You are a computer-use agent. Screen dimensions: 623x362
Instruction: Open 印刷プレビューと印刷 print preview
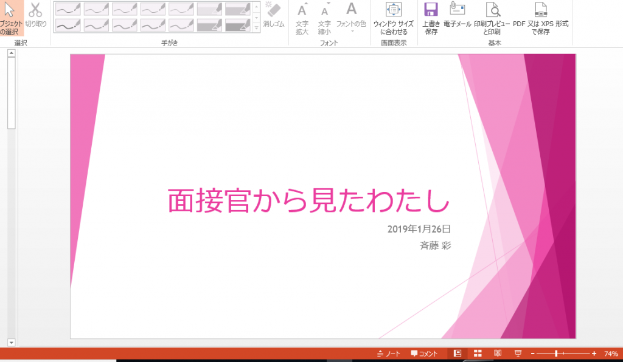tap(492, 17)
